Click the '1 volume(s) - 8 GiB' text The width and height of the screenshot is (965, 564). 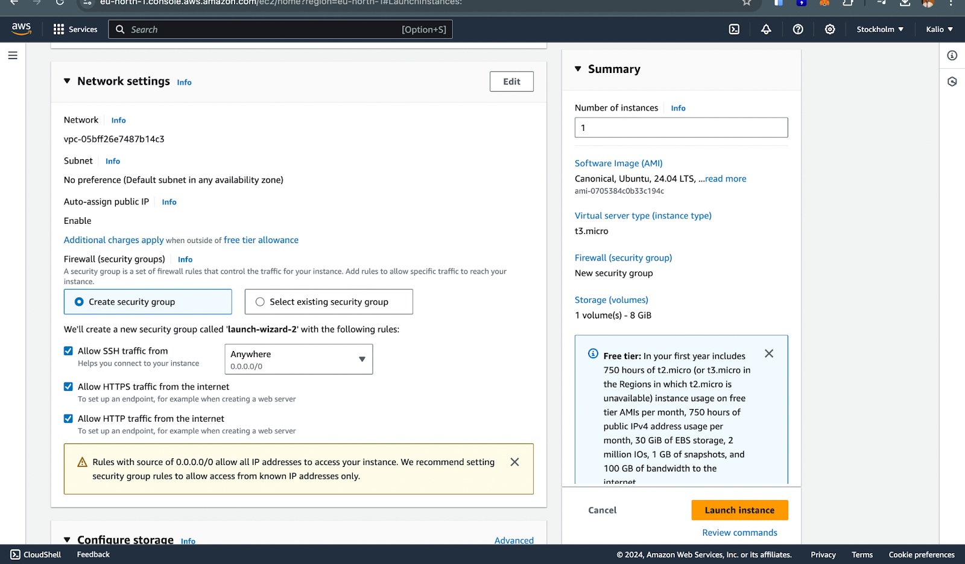click(613, 315)
